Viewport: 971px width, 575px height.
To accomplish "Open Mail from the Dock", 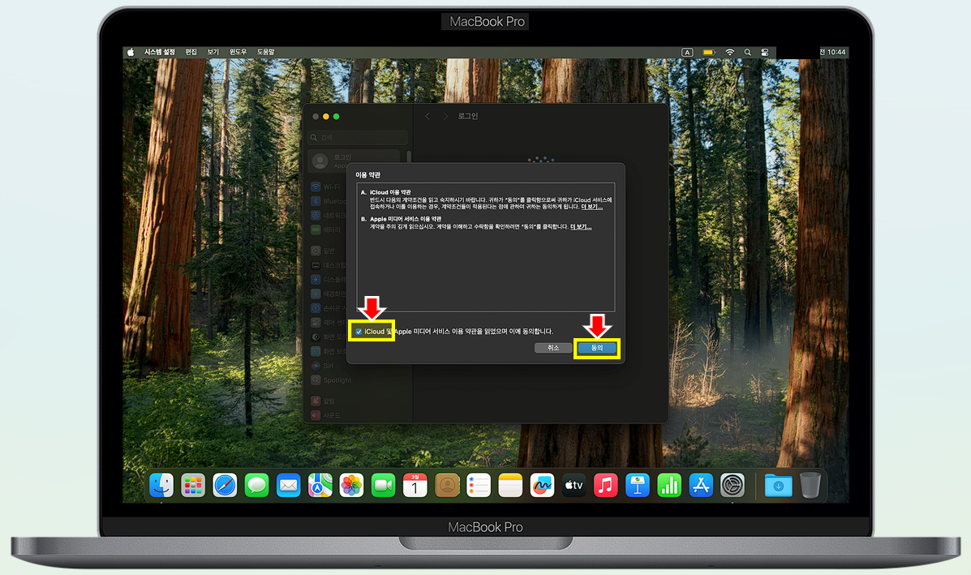I will point(289,485).
